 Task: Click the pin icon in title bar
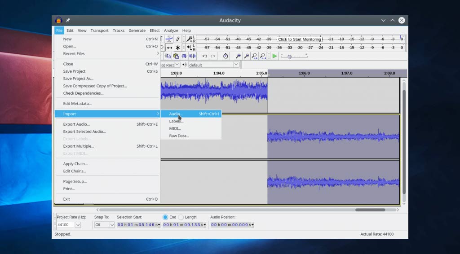[68, 20]
